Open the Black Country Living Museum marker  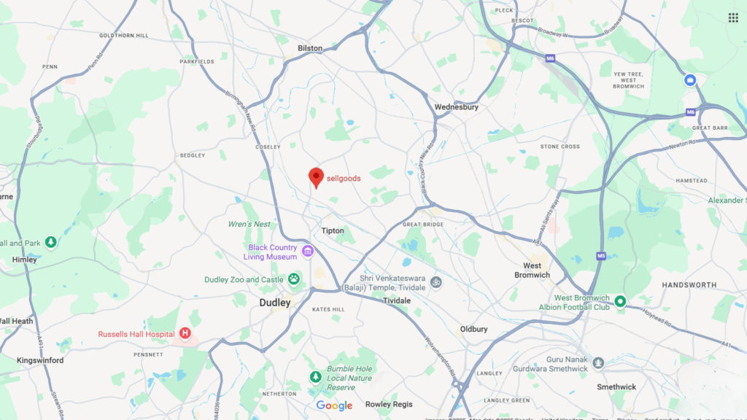tap(308, 251)
